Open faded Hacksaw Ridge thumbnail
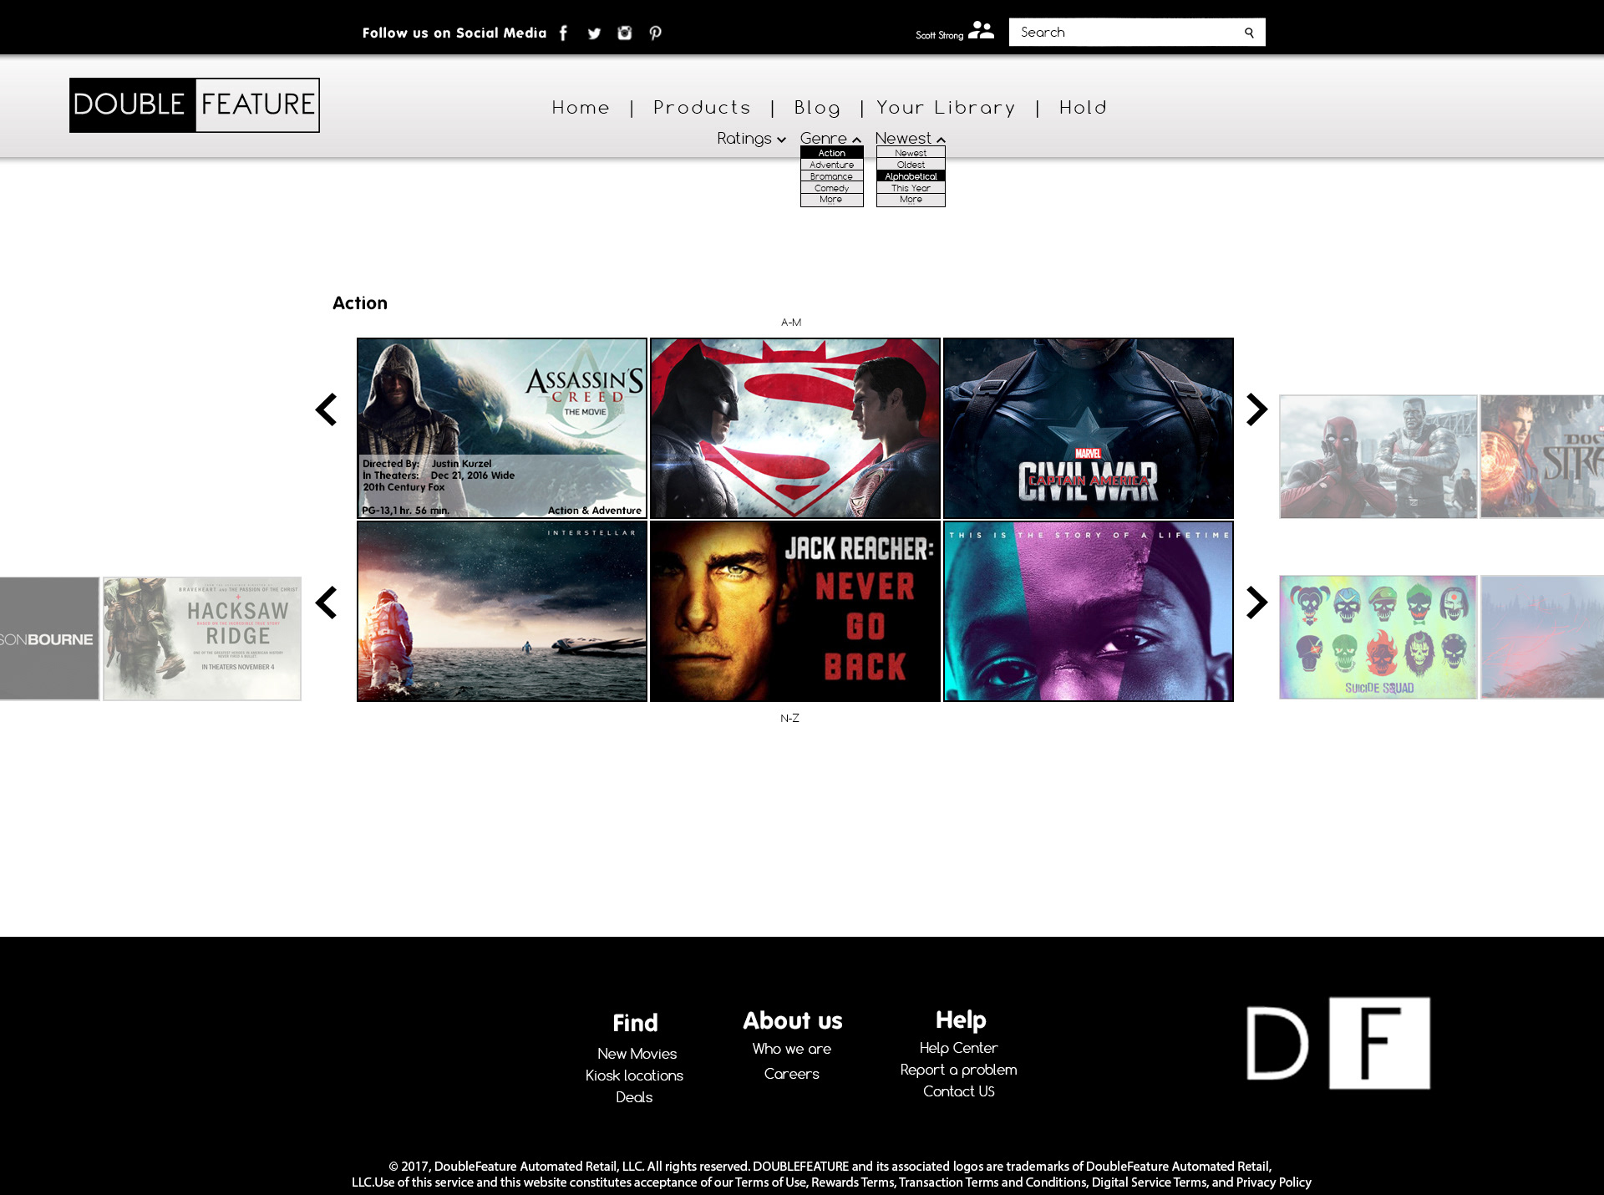Screen dimensions: 1604x1195 click(x=202, y=638)
